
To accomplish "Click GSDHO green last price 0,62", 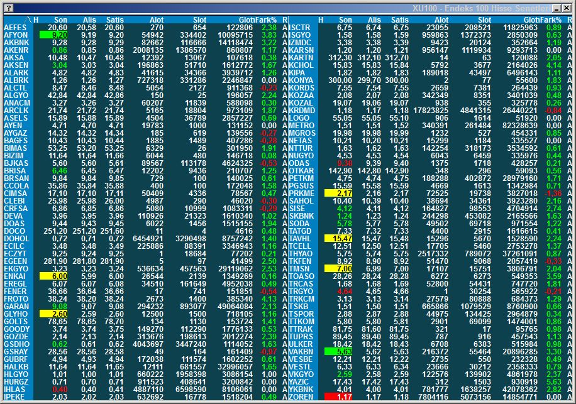I will (x=60, y=344).
